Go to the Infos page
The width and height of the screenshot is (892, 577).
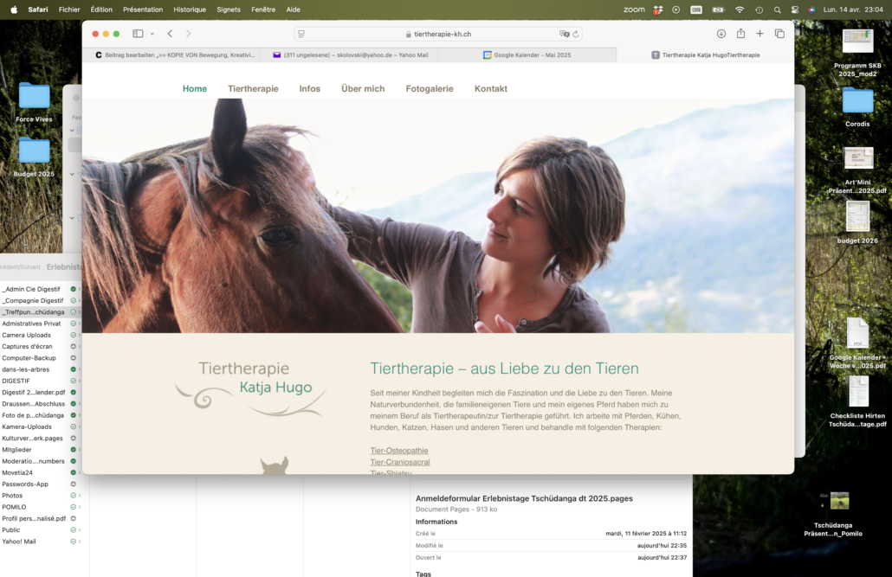[x=309, y=89]
